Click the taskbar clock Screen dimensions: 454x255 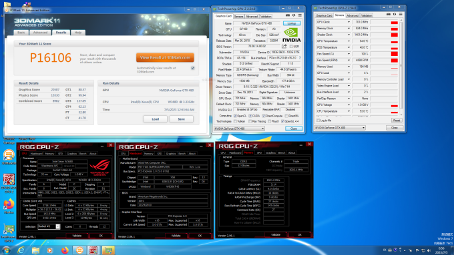(x=442, y=250)
